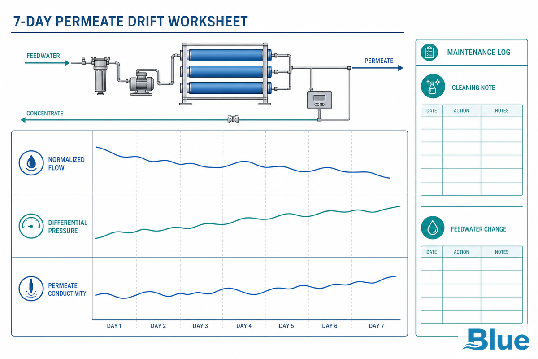Viewport: 538px width, 359px height.
Task: Click the DATE header in Feedwater Change table
Action: point(432,252)
